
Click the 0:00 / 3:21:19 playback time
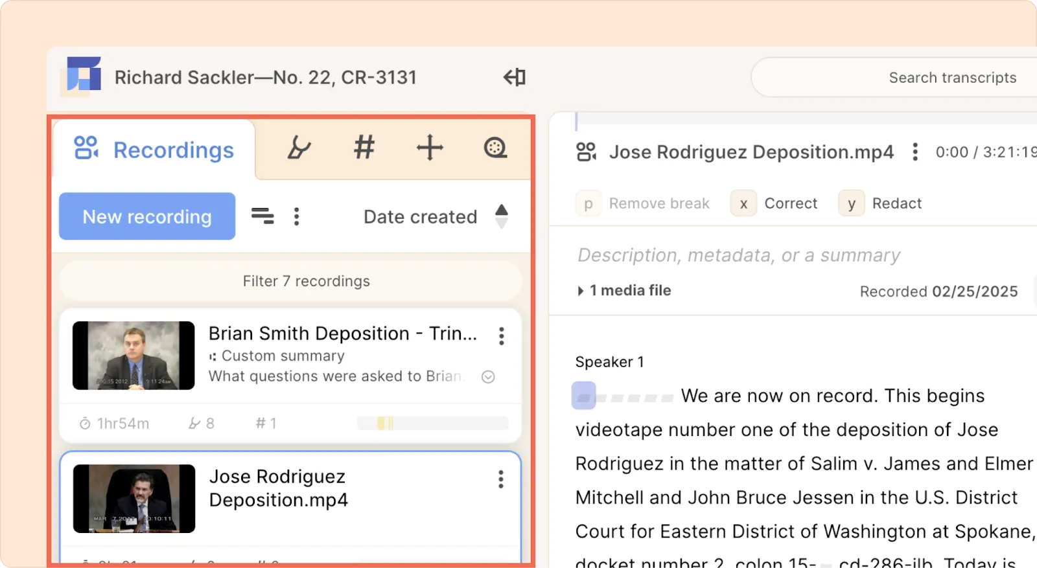point(986,152)
